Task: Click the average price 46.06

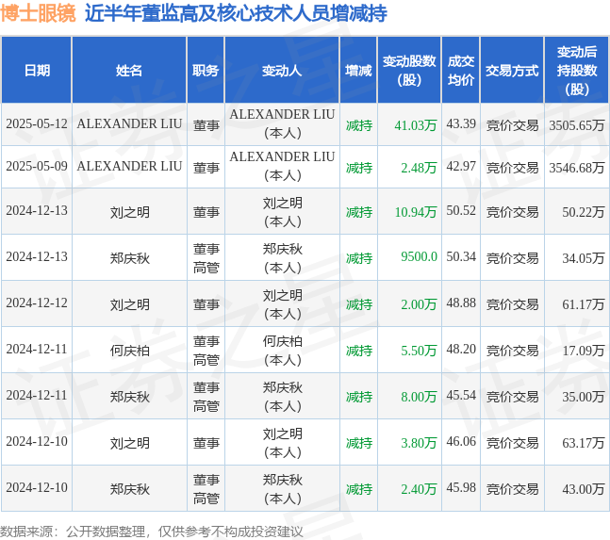Action: 461,442
